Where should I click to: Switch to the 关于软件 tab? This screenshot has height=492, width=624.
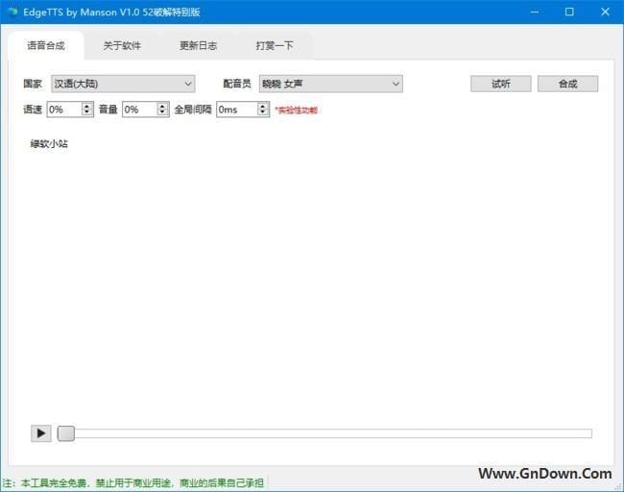pyautogui.click(x=122, y=45)
